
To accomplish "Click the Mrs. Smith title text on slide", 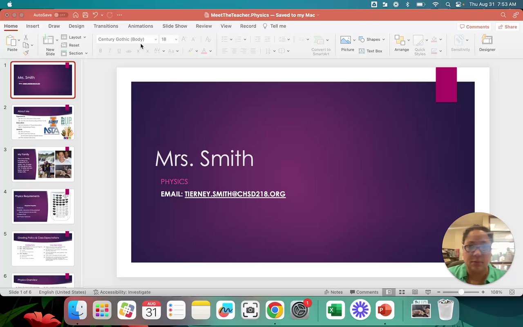I will pyautogui.click(x=204, y=159).
